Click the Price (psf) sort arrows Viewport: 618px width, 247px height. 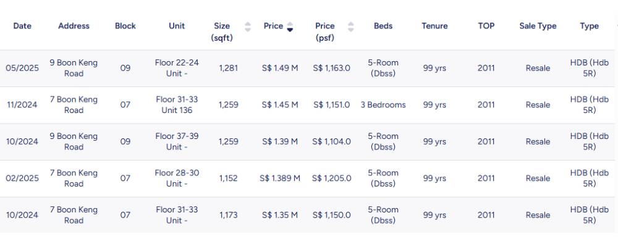tap(351, 27)
